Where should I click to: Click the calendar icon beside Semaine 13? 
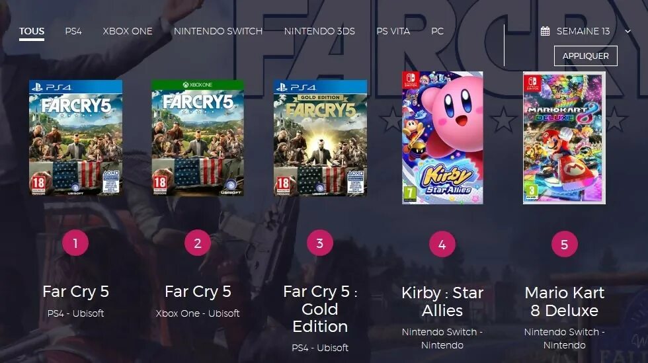point(545,31)
